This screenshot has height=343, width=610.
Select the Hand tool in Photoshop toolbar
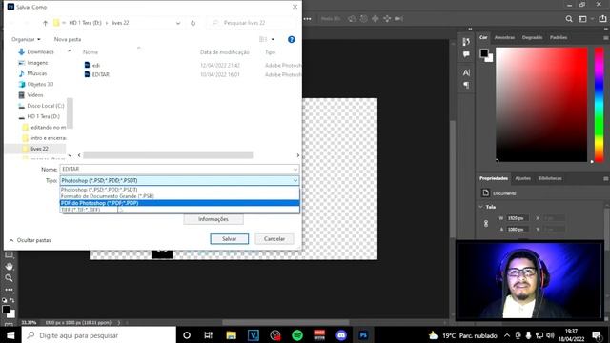(9, 267)
